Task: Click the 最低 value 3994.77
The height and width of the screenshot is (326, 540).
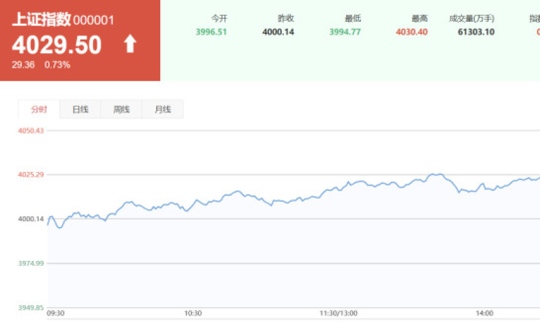Action: [345, 32]
